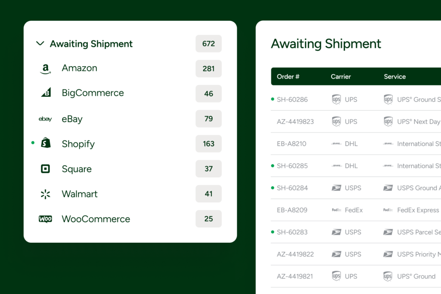
Task: Open order SH-60286
Action: [292, 99]
